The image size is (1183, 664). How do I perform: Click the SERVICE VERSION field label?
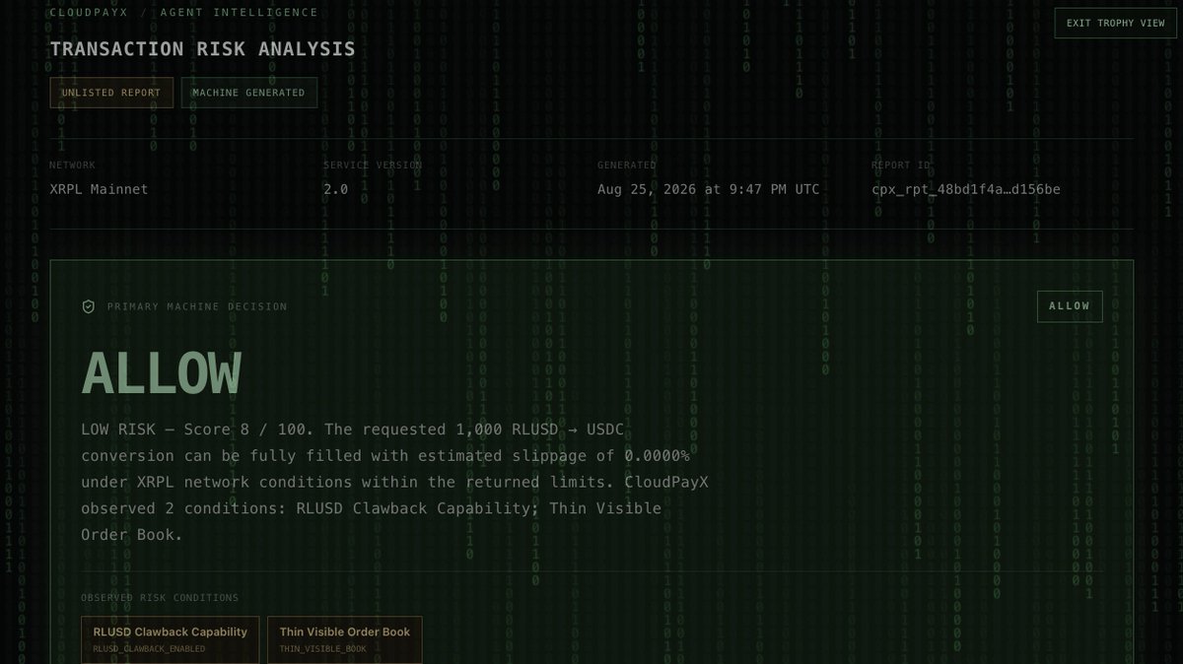(373, 166)
